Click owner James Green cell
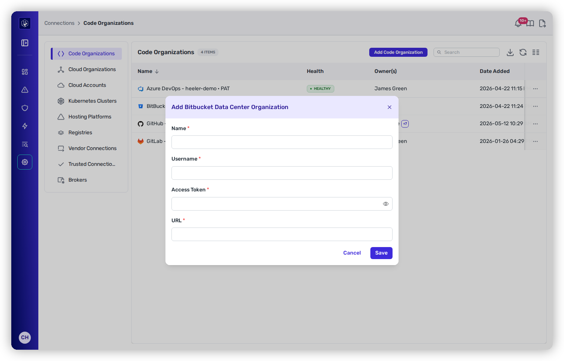The width and height of the screenshot is (564, 361). 391,89
